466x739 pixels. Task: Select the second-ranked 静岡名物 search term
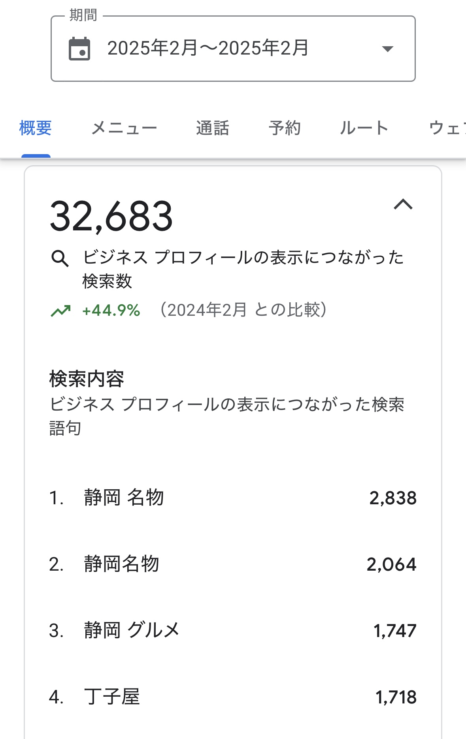[x=121, y=564]
